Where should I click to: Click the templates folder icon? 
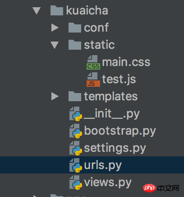pos(75,96)
